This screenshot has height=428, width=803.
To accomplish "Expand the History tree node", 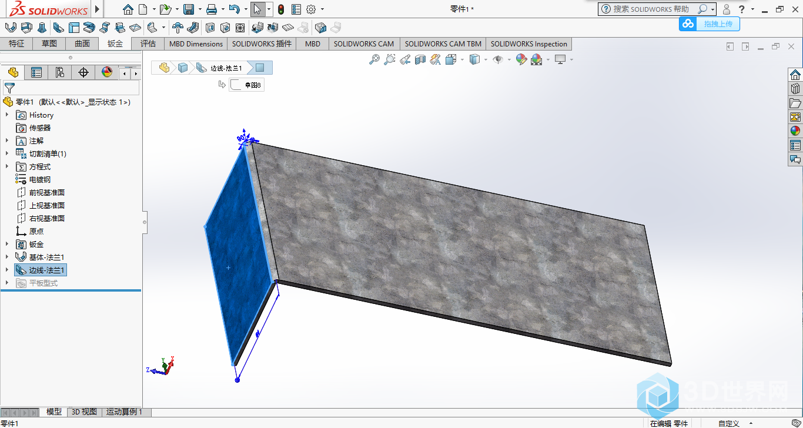I will pyautogui.click(x=7, y=115).
